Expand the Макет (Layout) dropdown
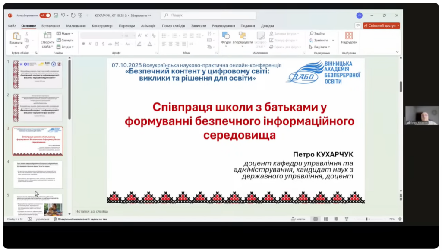The height and width of the screenshot is (251, 442). tap(66, 34)
